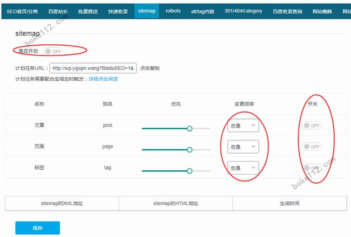Click the 别名 column header
This screenshot has width=351, height=237.
point(107,104)
